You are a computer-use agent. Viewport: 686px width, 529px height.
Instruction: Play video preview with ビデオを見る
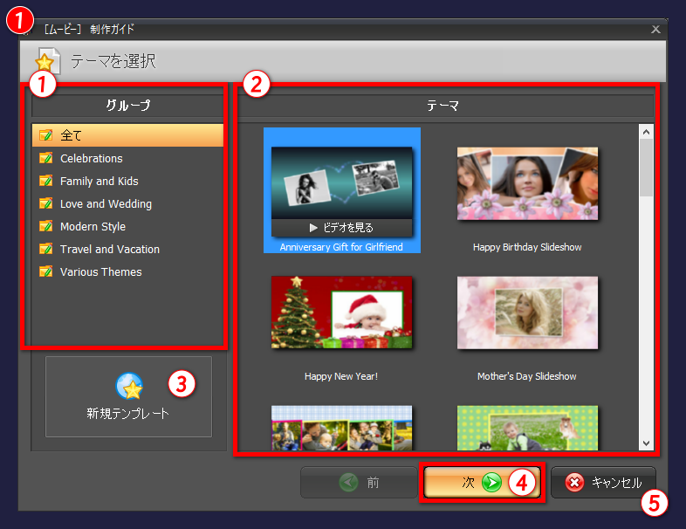click(x=341, y=228)
